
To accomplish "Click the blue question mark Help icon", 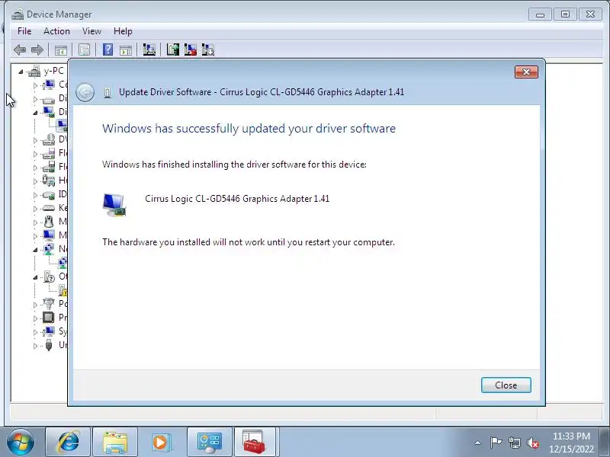I will coord(108,50).
